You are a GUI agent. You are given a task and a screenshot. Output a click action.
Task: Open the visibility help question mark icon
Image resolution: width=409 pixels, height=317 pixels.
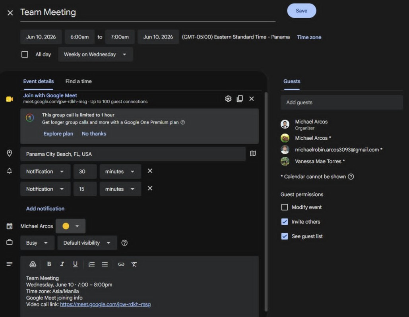point(124,243)
